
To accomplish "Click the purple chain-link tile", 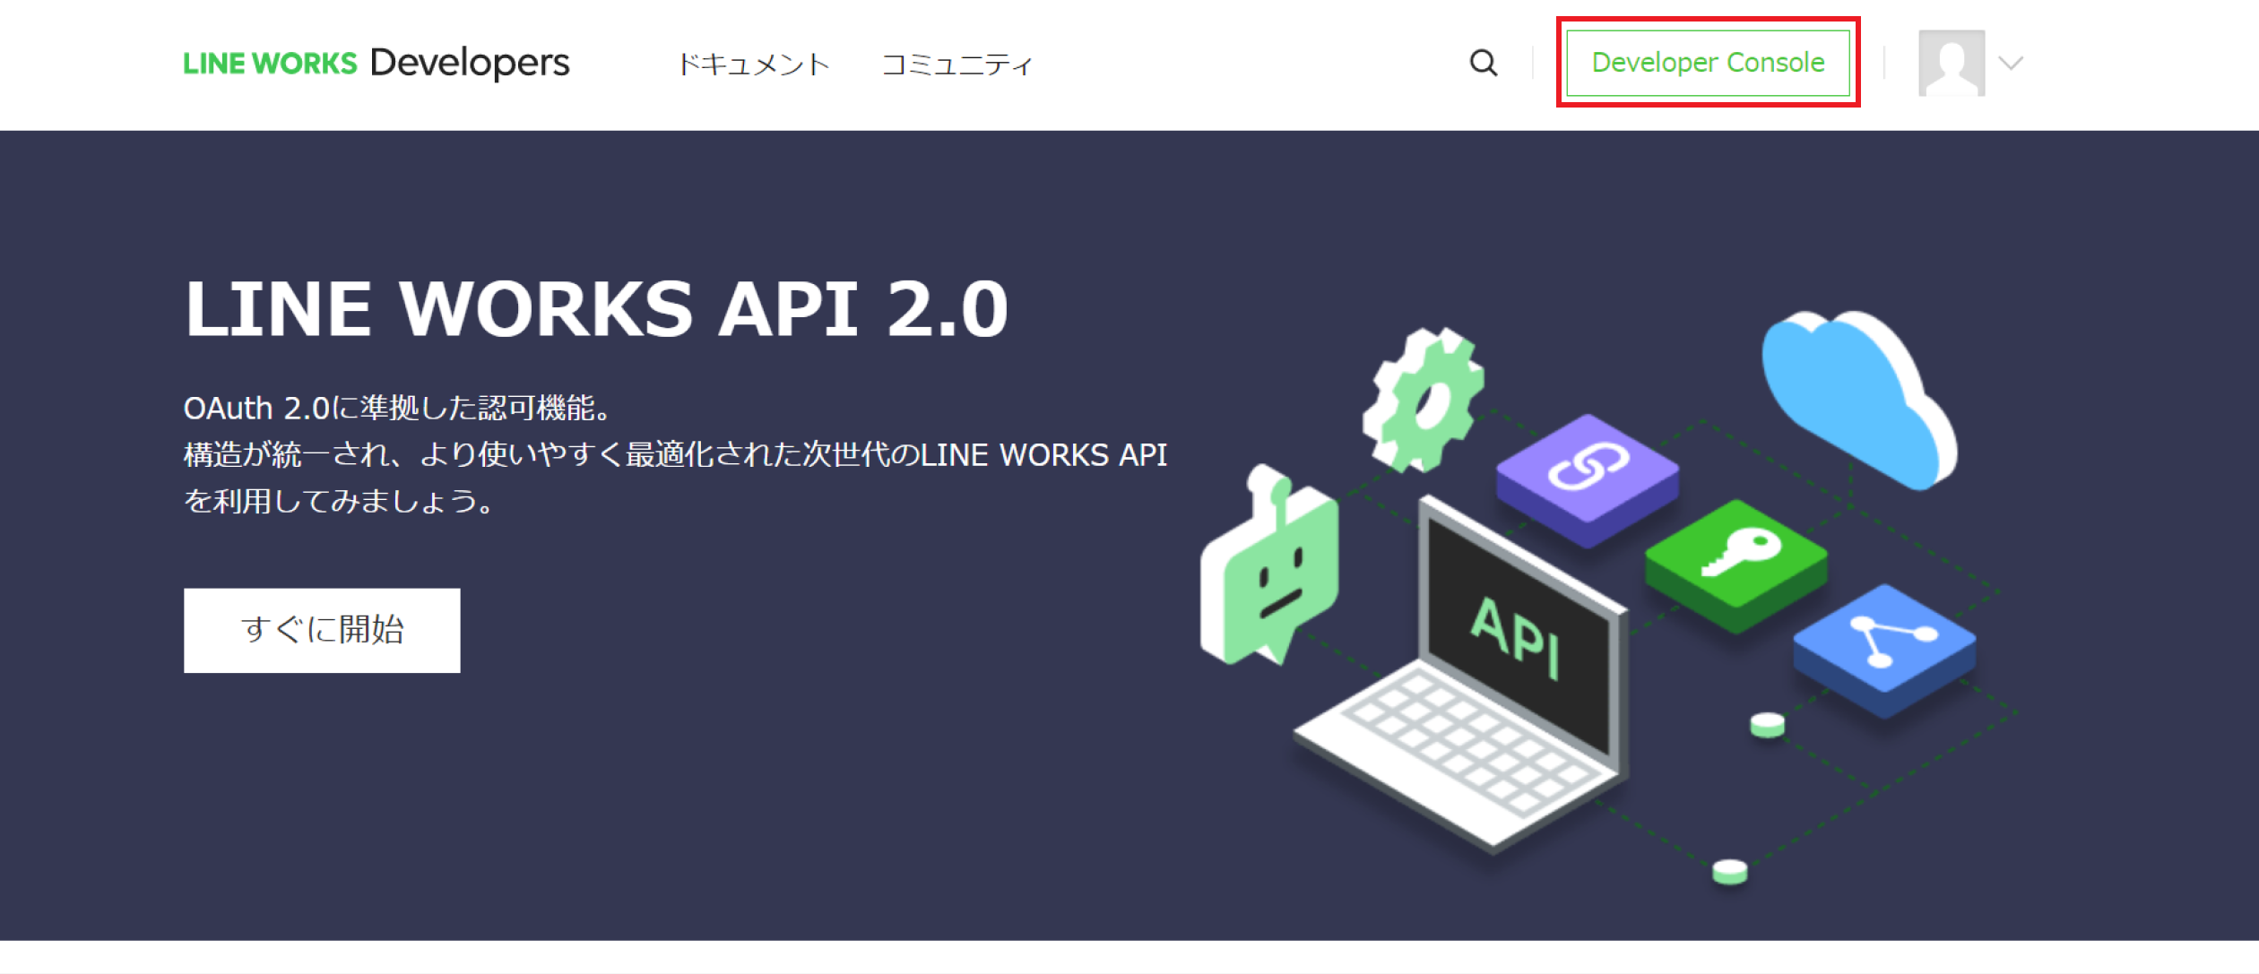I will 1587,470.
